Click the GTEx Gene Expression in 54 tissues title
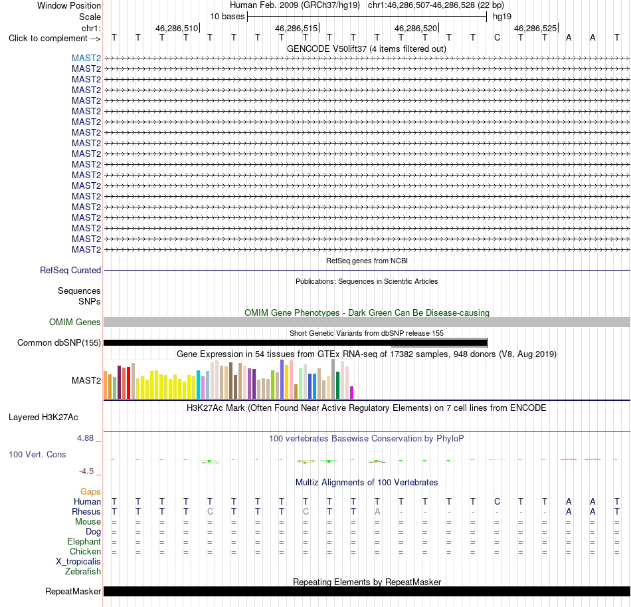 coord(367,354)
